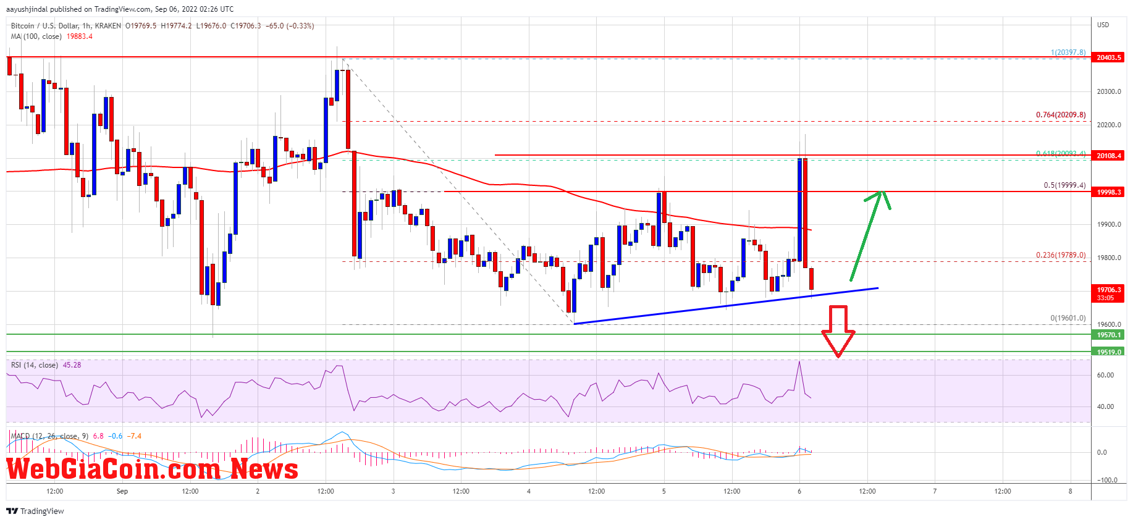The width and height of the screenshot is (1133, 522).
Task: Click the Fibonacci level label 0.5(19999.4)
Action: (1064, 185)
